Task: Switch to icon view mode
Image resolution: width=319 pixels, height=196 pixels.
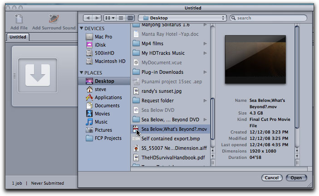Action: [x=110, y=18]
